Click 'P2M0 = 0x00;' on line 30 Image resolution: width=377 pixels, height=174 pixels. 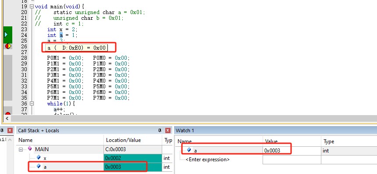pyautogui.click(x=111, y=69)
